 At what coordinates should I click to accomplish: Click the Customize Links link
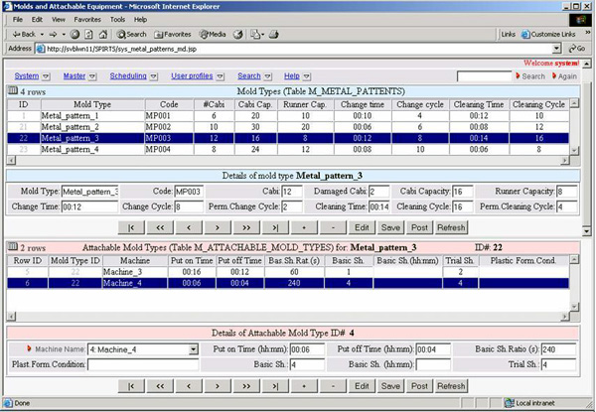(x=552, y=33)
